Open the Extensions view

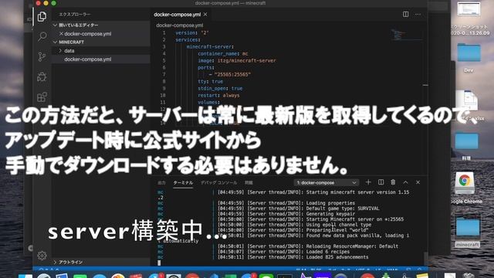click(x=42, y=97)
